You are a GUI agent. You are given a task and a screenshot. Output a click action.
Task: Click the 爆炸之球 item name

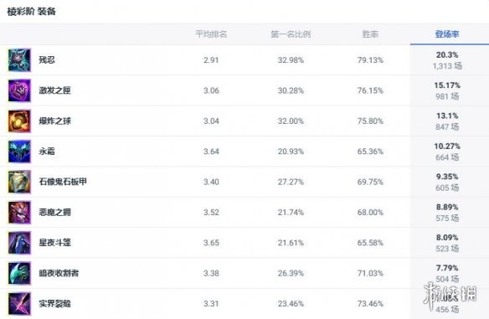(55, 121)
